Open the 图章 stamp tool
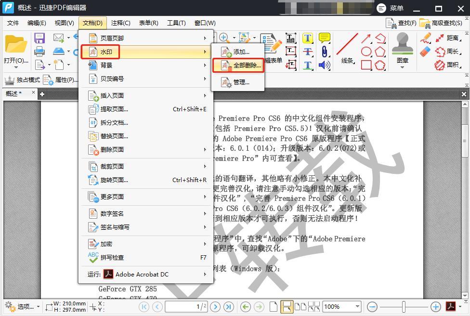This screenshot has height=316, width=470. [x=402, y=50]
